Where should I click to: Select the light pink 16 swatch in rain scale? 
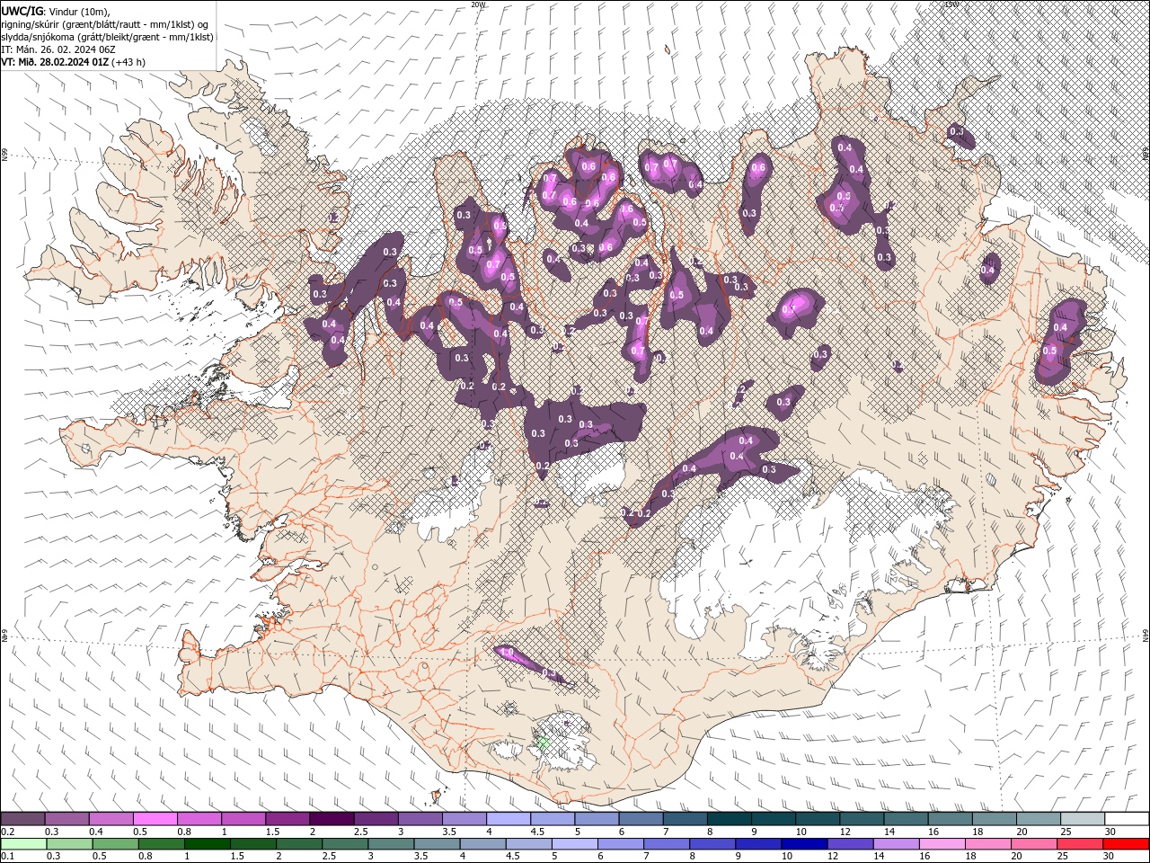(941, 844)
